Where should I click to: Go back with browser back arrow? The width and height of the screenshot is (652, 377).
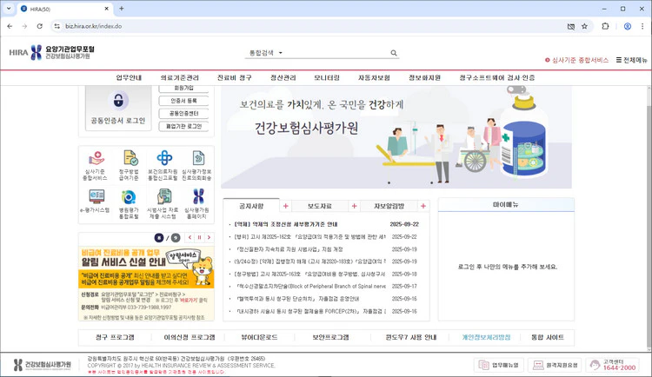pos(10,26)
